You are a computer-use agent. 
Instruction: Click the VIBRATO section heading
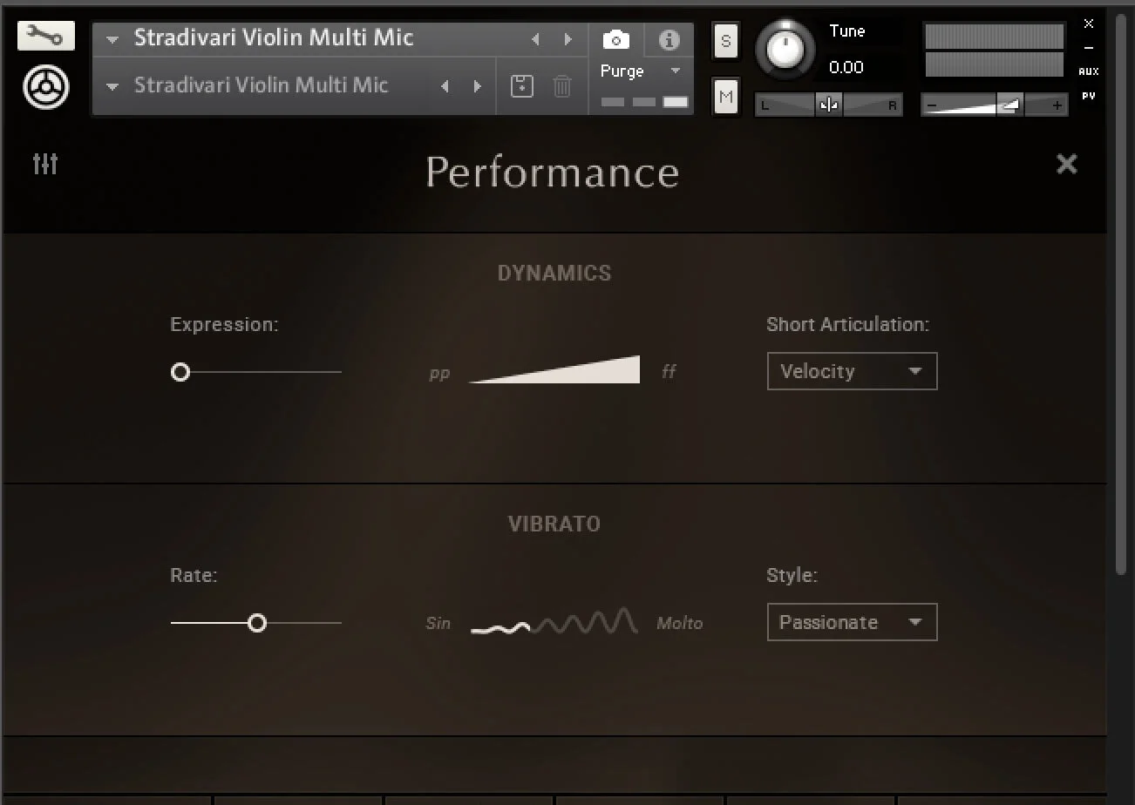pos(554,524)
